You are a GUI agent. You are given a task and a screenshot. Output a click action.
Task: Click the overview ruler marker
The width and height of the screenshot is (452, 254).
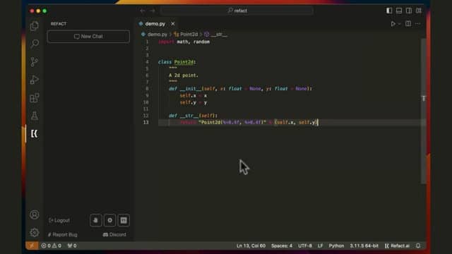click(x=424, y=98)
